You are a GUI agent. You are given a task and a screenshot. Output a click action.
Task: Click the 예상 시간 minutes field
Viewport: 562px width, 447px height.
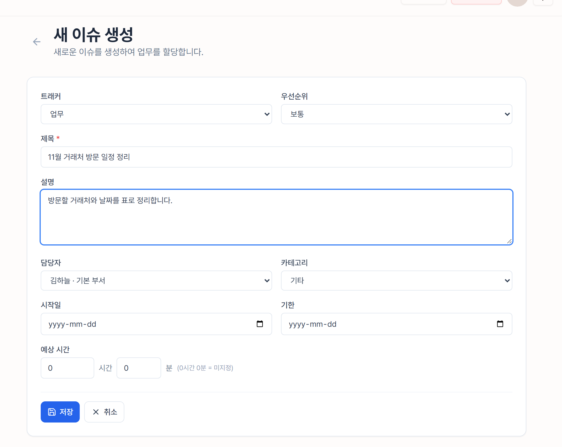point(139,368)
